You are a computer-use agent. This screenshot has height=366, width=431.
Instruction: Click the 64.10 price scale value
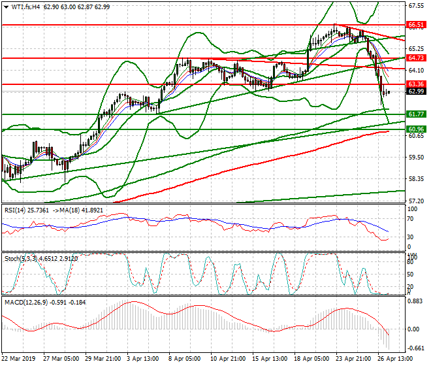click(x=416, y=71)
